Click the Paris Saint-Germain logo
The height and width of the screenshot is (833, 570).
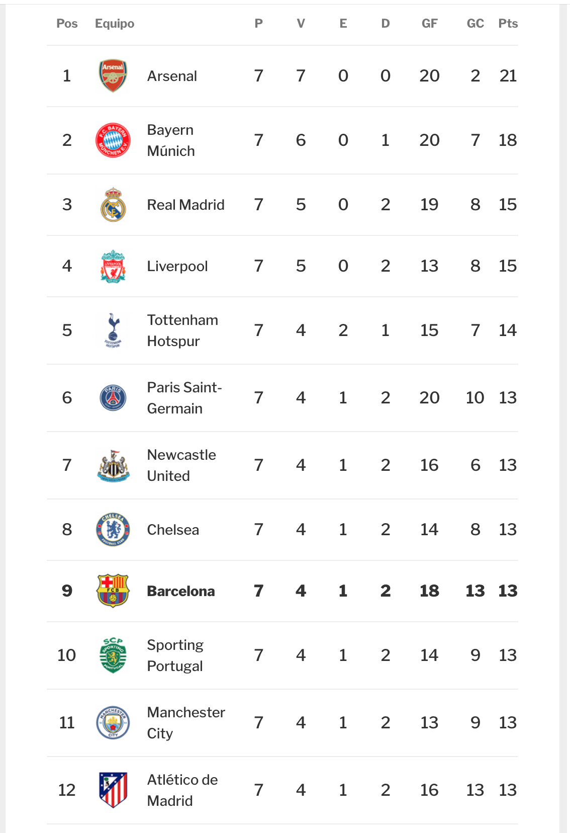click(x=113, y=398)
